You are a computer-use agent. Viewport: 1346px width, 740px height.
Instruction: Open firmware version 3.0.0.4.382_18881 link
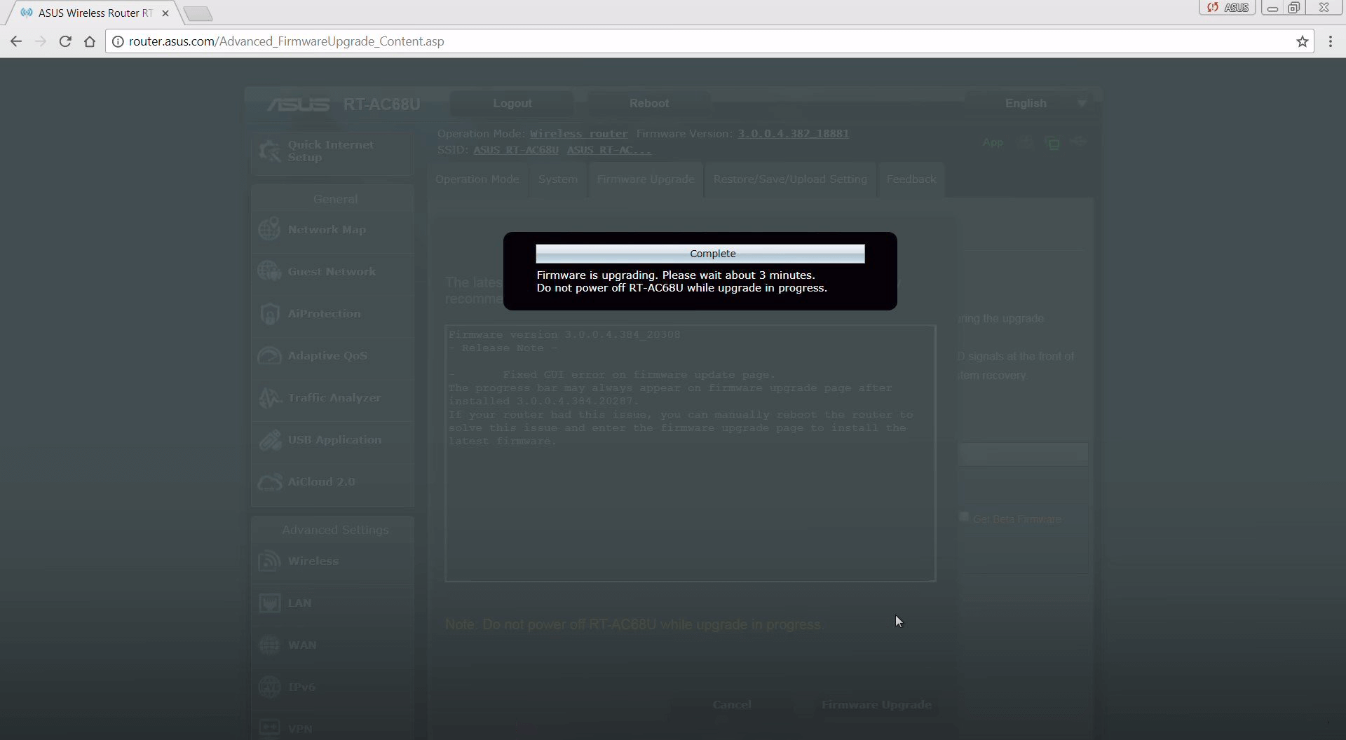click(793, 134)
